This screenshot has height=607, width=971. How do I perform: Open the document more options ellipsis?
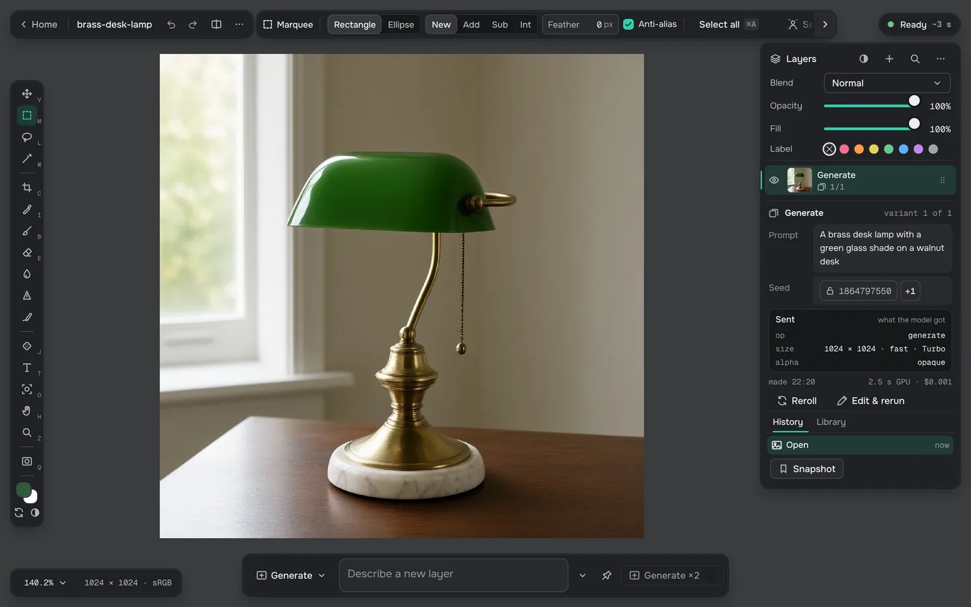pyautogui.click(x=239, y=24)
